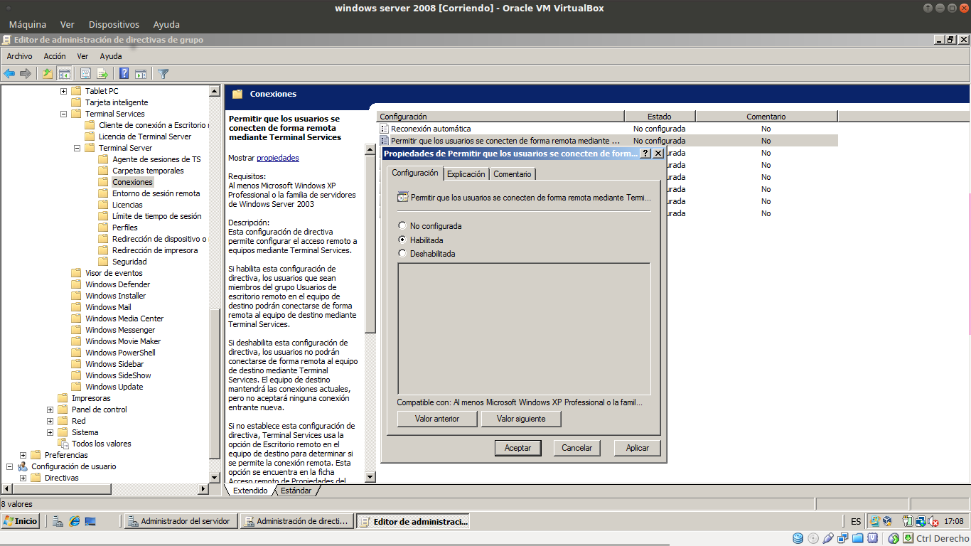Image resolution: width=971 pixels, height=546 pixels.
Task: Select the No configurada radio button
Action: click(x=402, y=226)
